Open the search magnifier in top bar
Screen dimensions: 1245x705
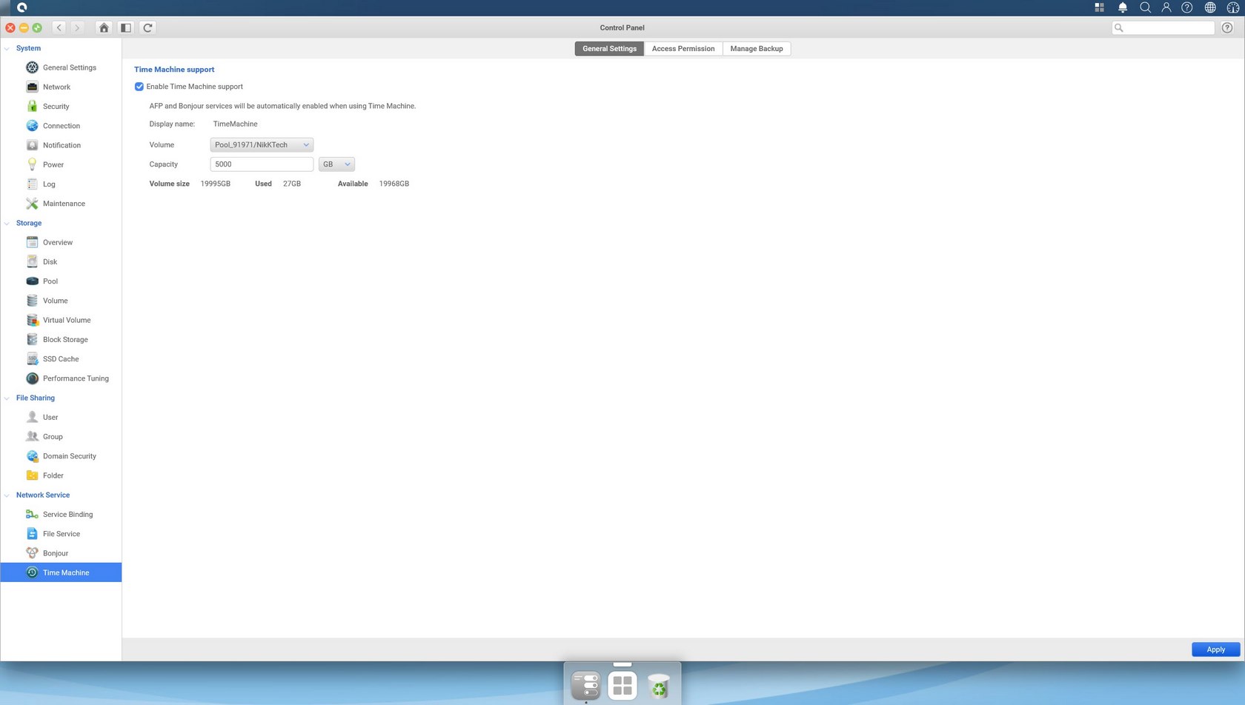(1145, 7)
